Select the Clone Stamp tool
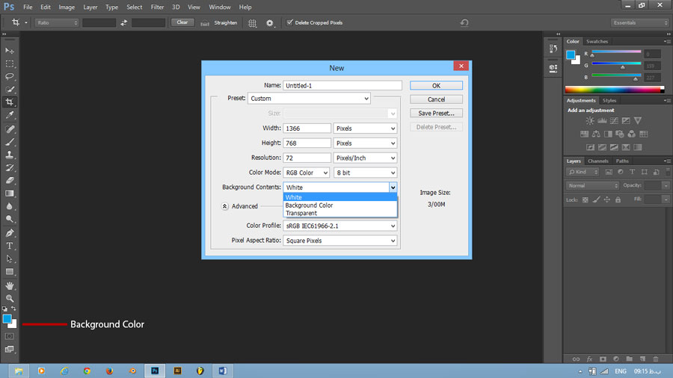The image size is (673, 378). (10, 155)
